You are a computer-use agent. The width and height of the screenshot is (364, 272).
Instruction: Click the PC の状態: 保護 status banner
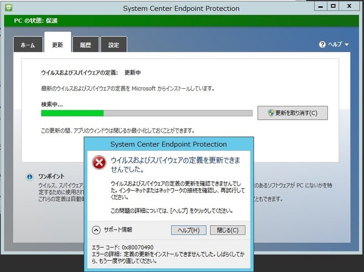pyautogui.click(x=182, y=20)
